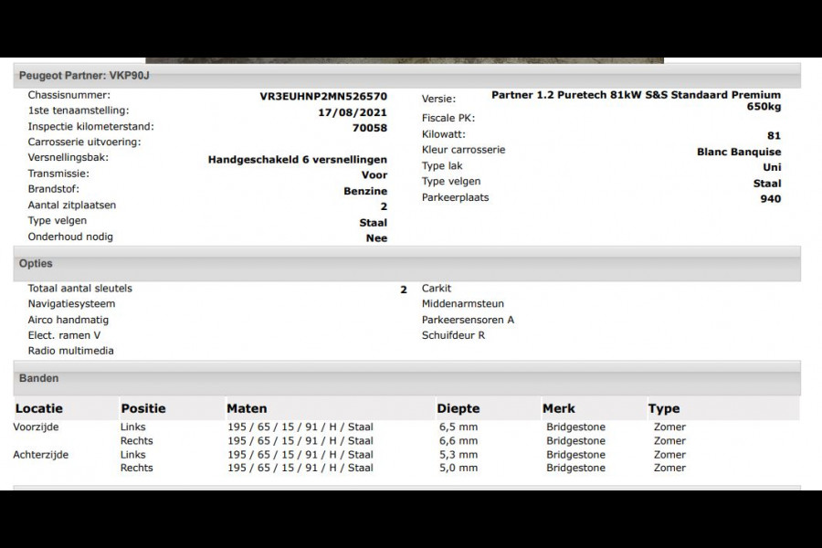Click the Brandstof value Benzine
The width and height of the screenshot is (822, 548).
[364, 190]
